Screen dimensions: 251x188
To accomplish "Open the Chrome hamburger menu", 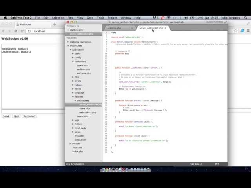I will click(x=248, y=31).
